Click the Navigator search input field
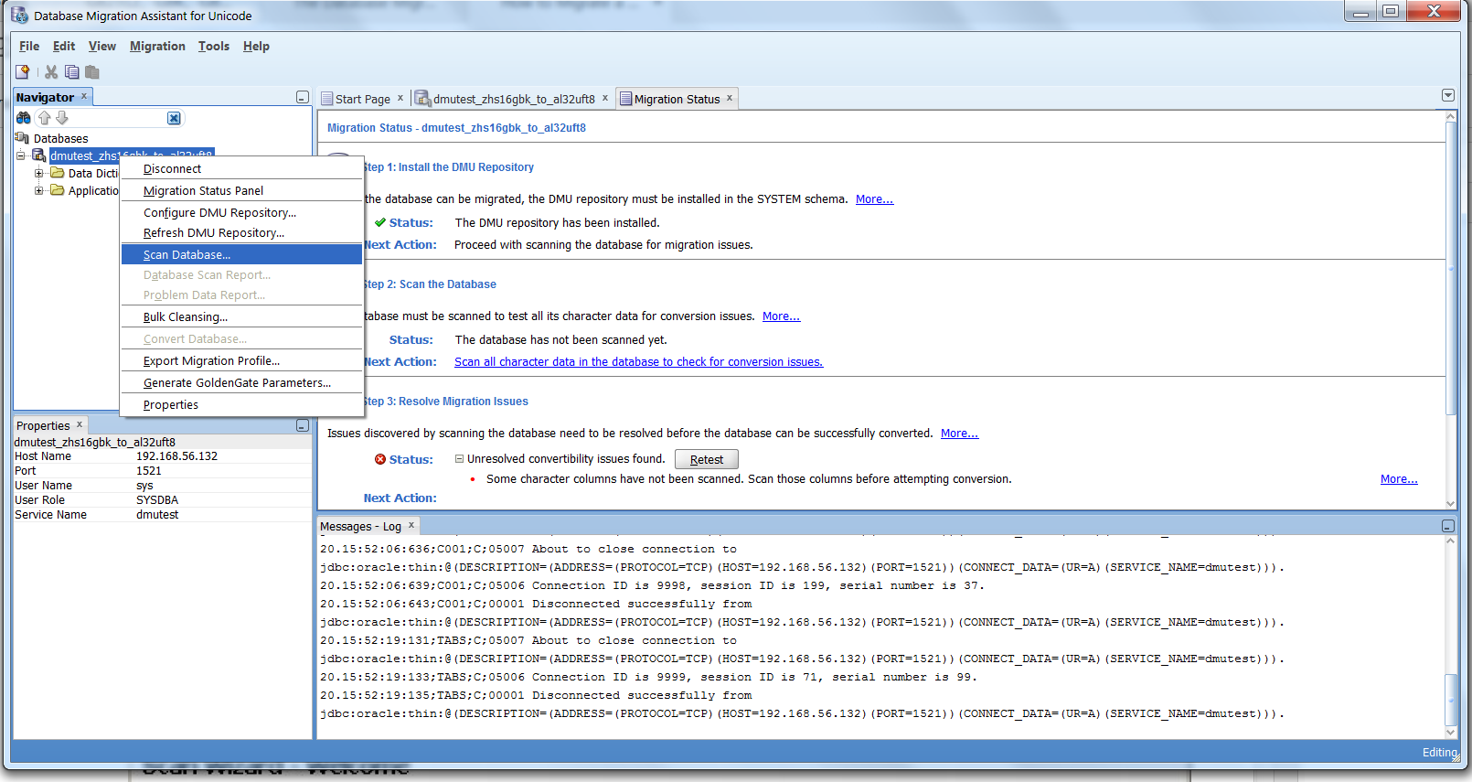 (117, 118)
